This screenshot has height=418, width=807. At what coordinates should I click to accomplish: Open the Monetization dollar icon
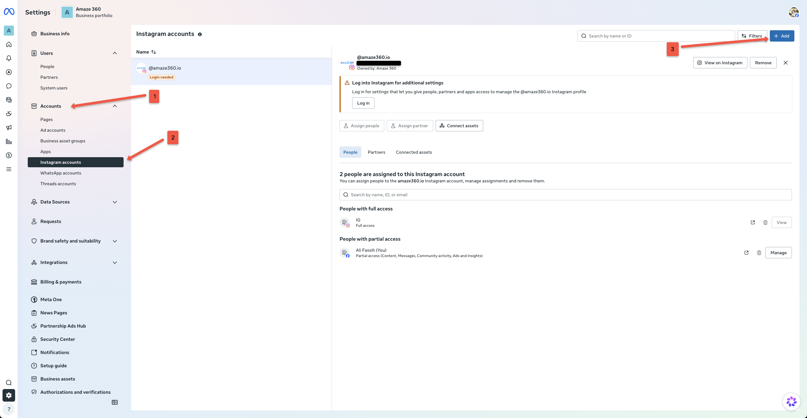click(x=9, y=155)
